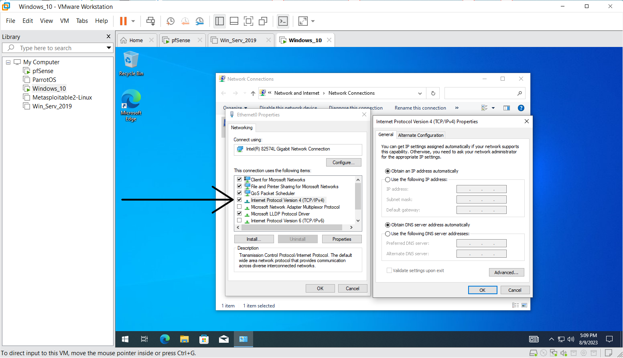Click the Network Connections taskbar icon

pyautogui.click(x=244, y=339)
